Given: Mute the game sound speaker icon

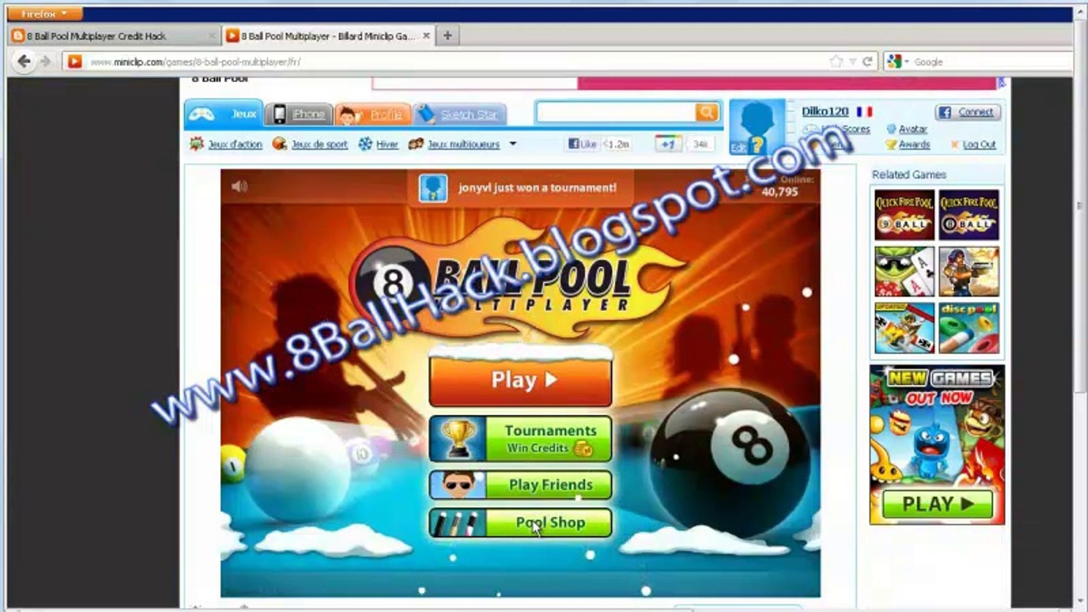Looking at the screenshot, I should tap(239, 186).
